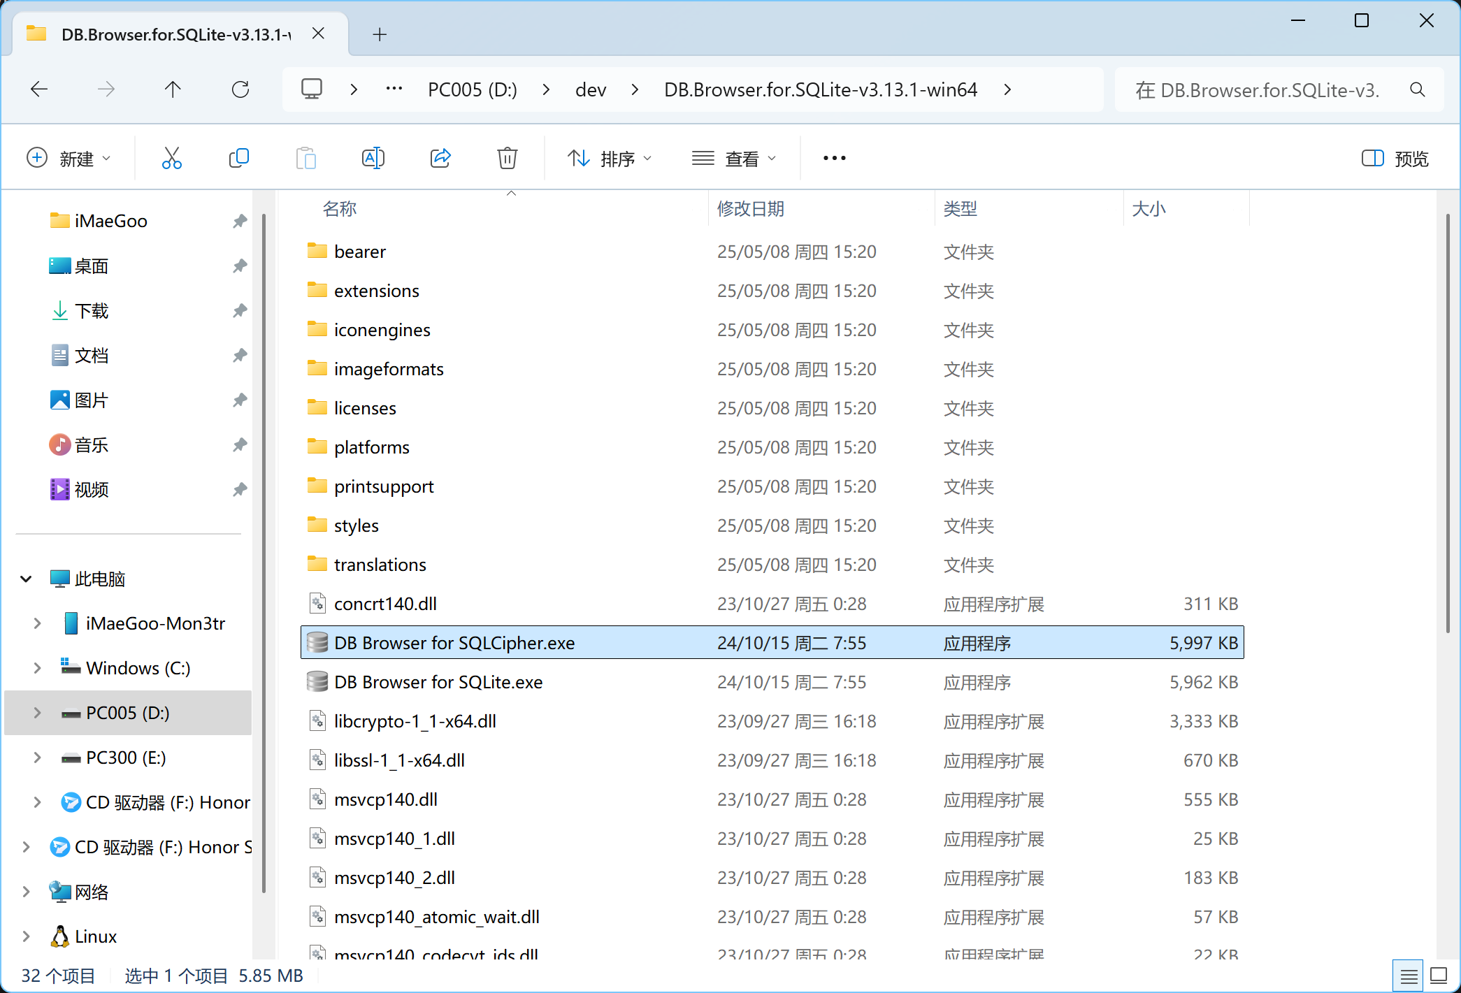Open 桌面 desktop in sidebar
The height and width of the screenshot is (993, 1461).
pos(78,266)
